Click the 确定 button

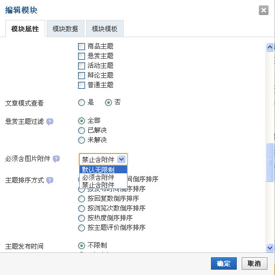224,264
